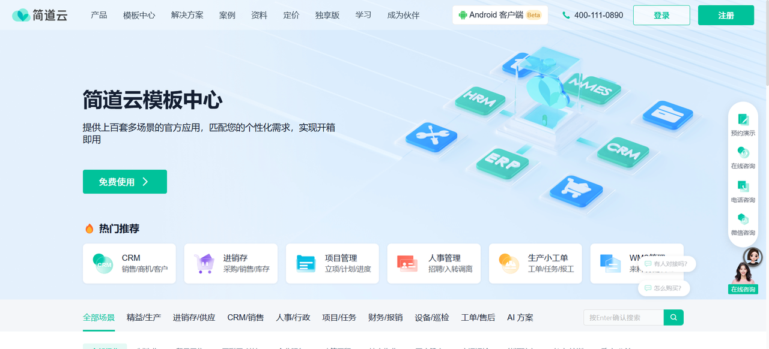Open the 产品 menu
Image resolution: width=769 pixels, height=349 pixels.
coord(99,15)
